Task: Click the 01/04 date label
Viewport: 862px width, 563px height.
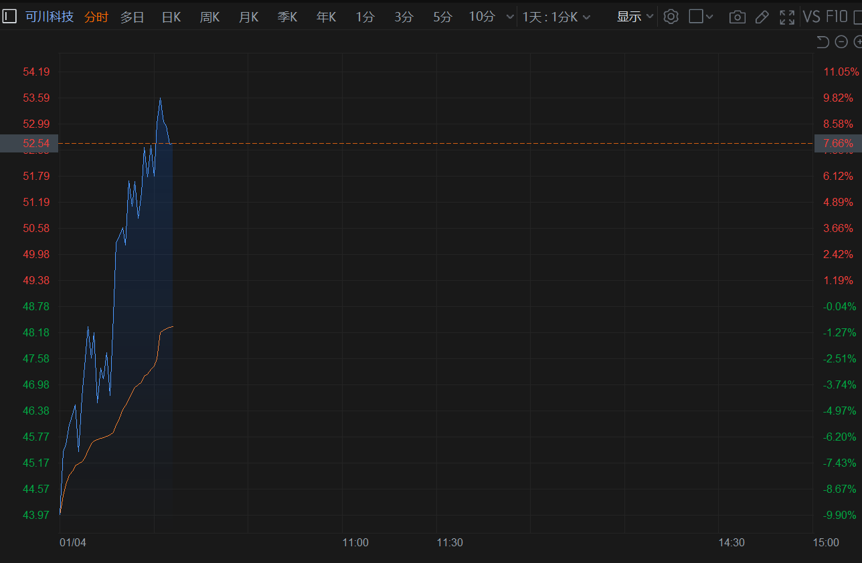Action: [73, 542]
